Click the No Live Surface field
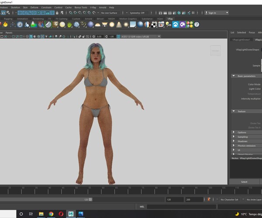The height and width of the screenshot is (218, 262). tap(110, 13)
